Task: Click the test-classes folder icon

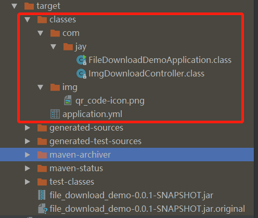Action: [x=42, y=182]
